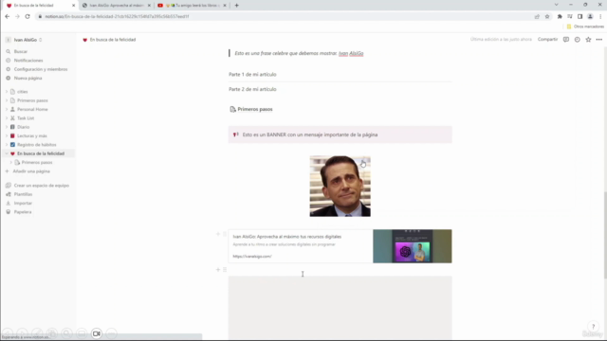
Task: Expand the Task List page
Action: coord(7,118)
